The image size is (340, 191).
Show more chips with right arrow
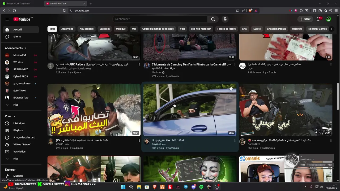coord(331,29)
